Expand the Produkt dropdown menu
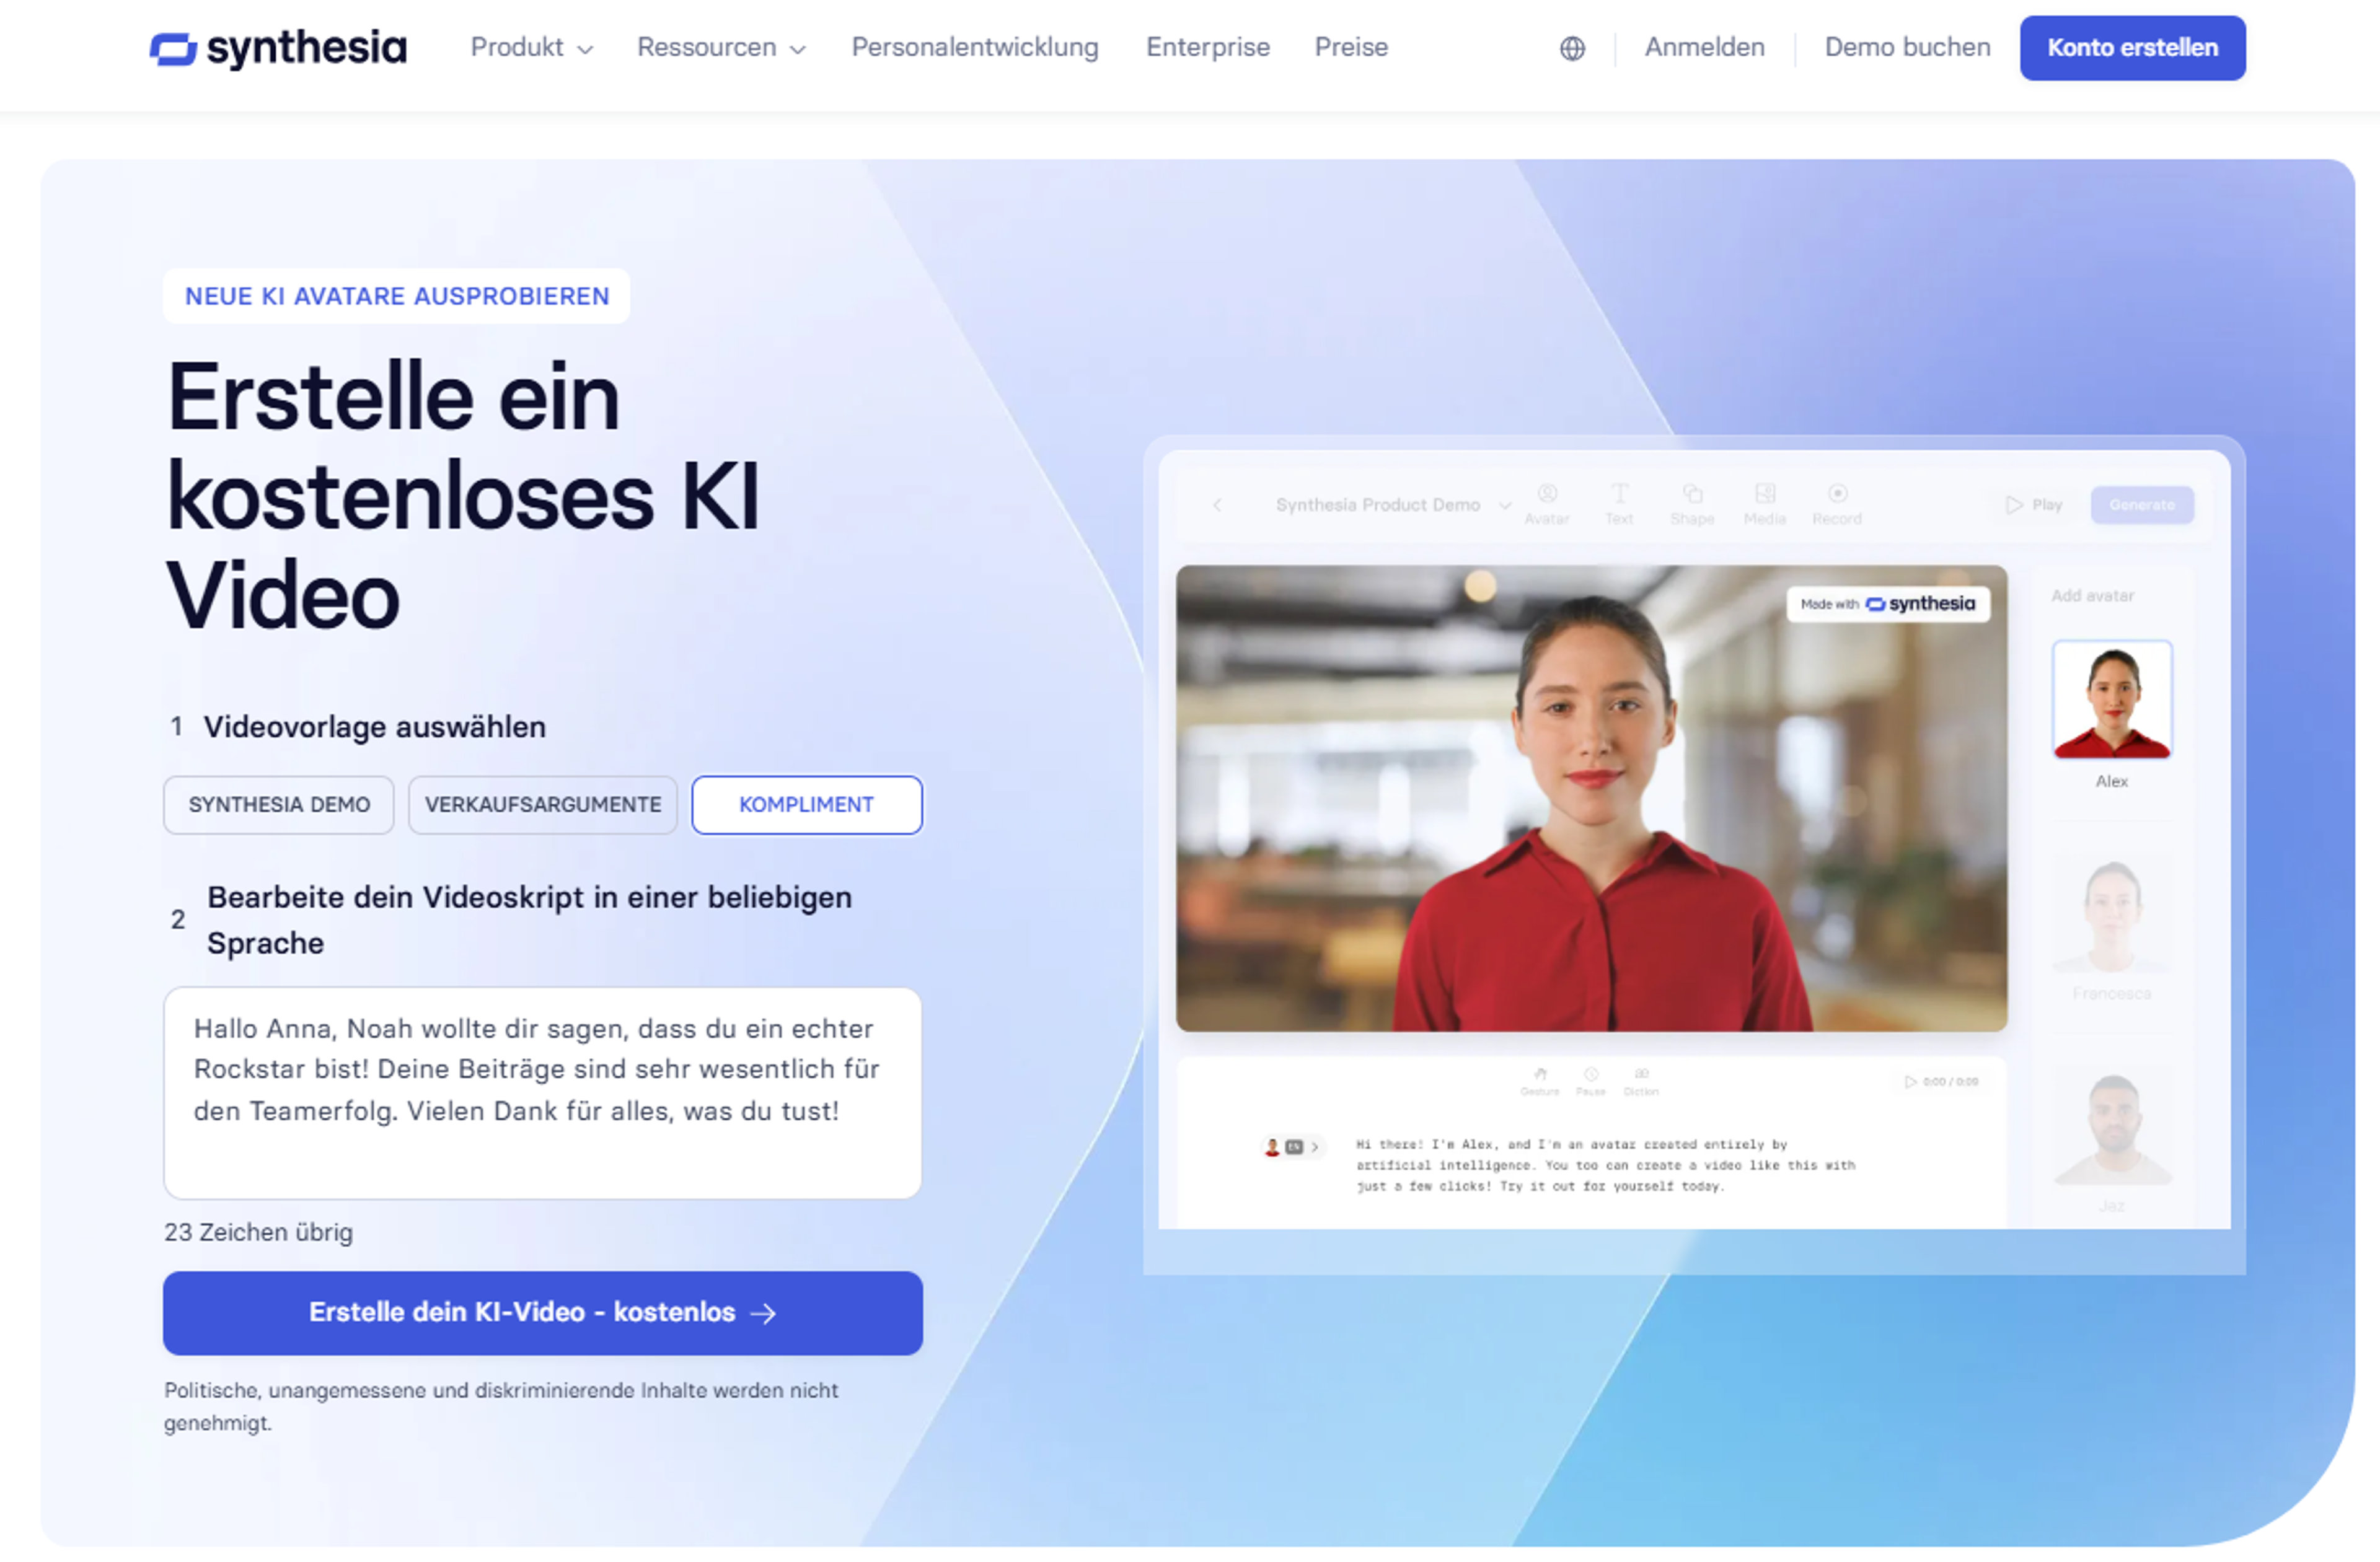This screenshot has width=2380, height=1562. pos(532,47)
